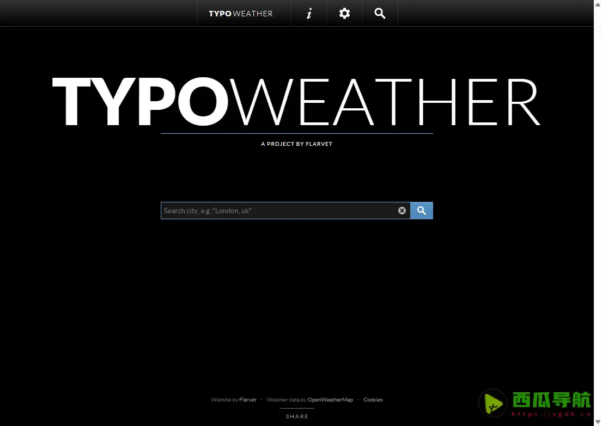Click the SHARE label
602x426 pixels.
[297, 416]
